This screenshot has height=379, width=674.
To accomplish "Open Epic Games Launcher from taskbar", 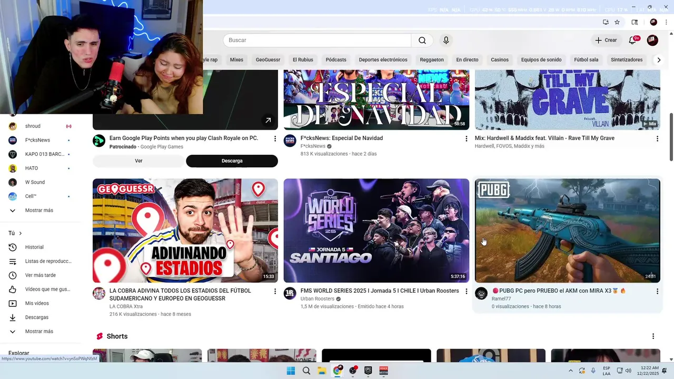I will tap(368, 371).
